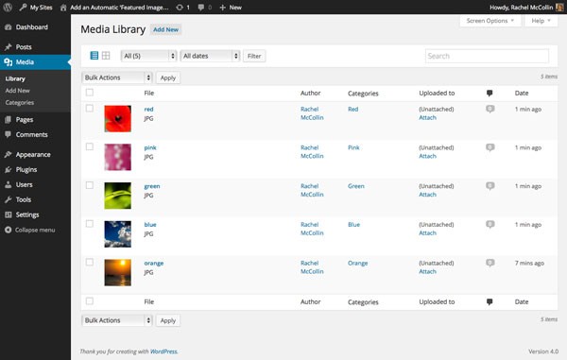Tick the checkbox for the orange image

pos(90,263)
